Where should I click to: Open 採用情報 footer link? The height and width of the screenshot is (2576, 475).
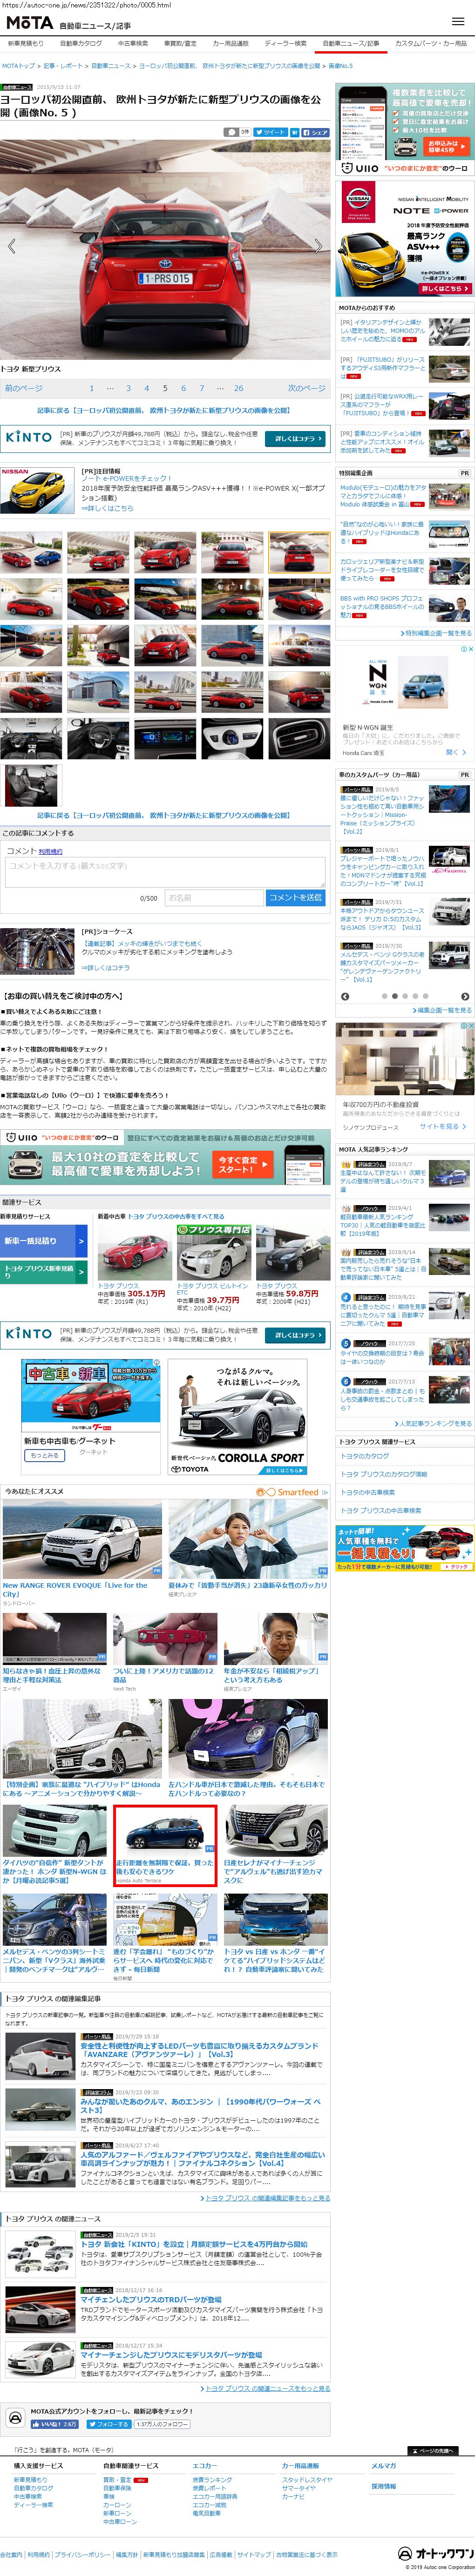(x=384, y=2486)
